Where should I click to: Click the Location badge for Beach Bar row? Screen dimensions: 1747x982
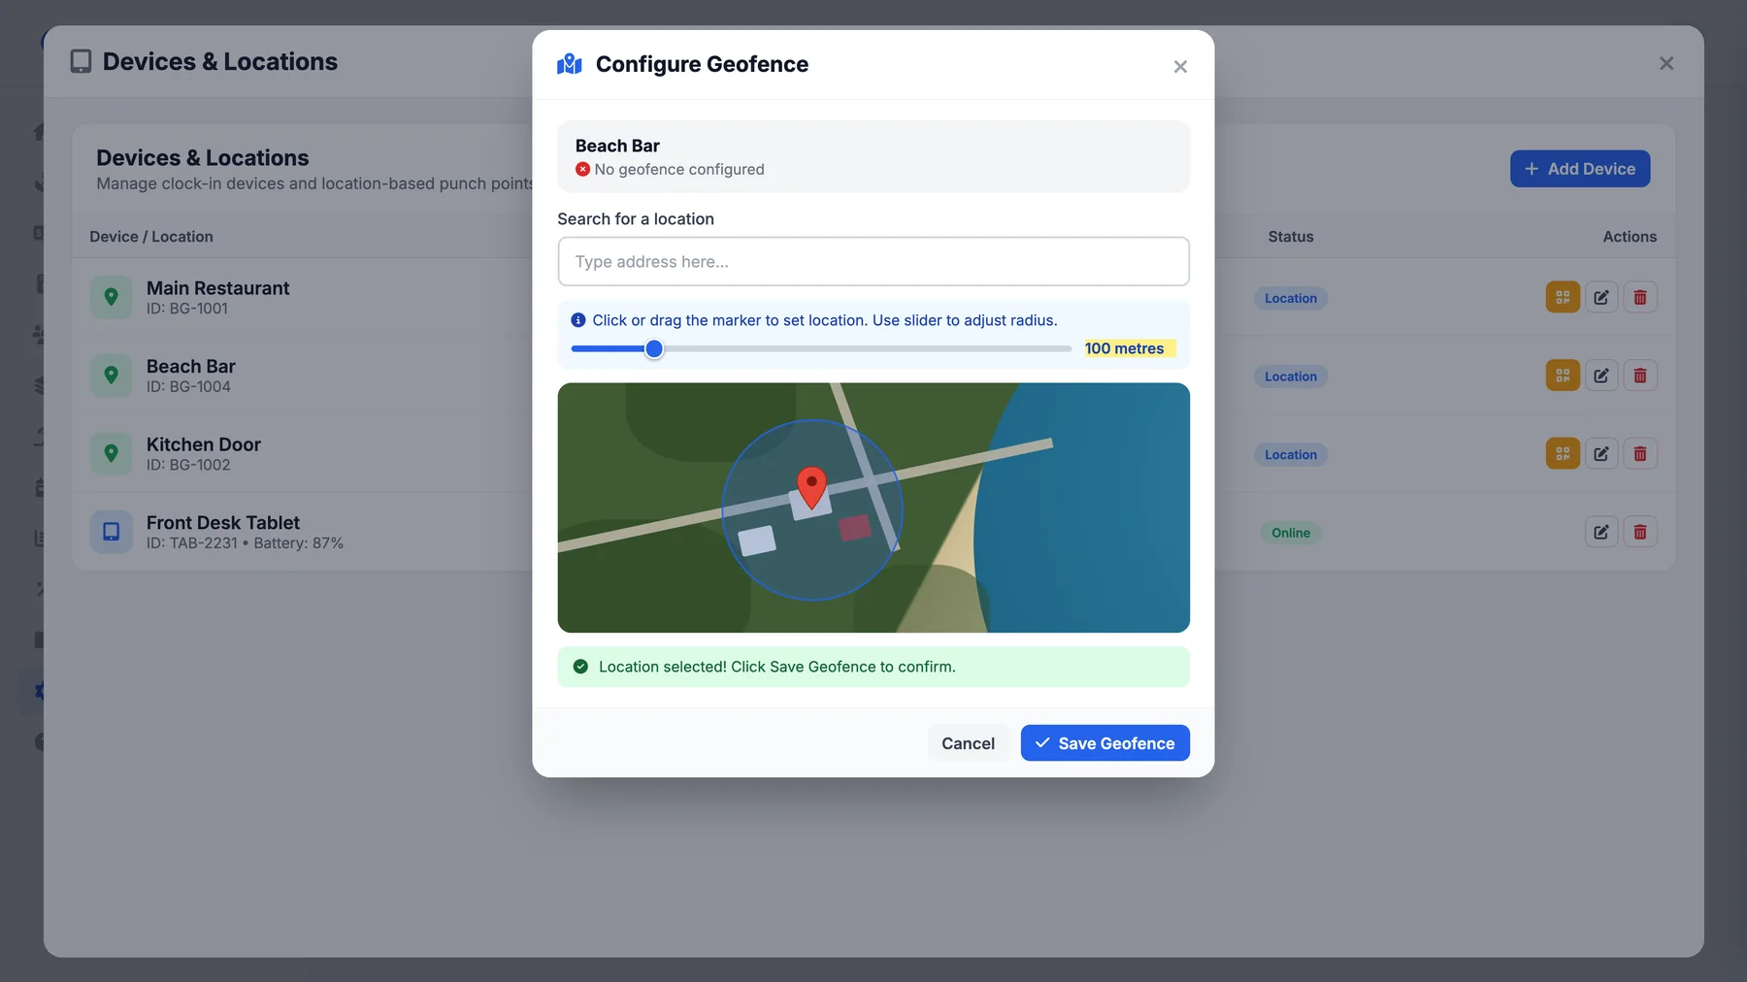tap(1291, 376)
